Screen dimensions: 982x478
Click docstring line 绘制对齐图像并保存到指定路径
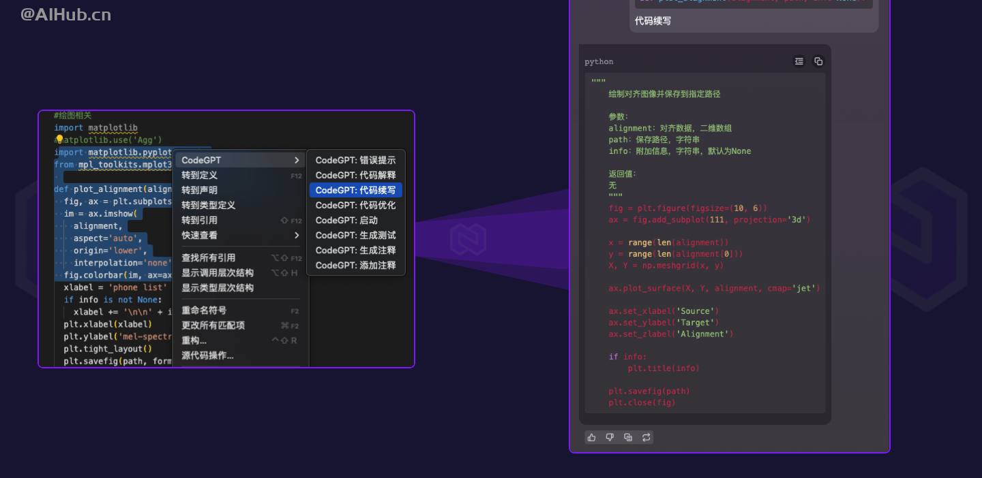(664, 94)
